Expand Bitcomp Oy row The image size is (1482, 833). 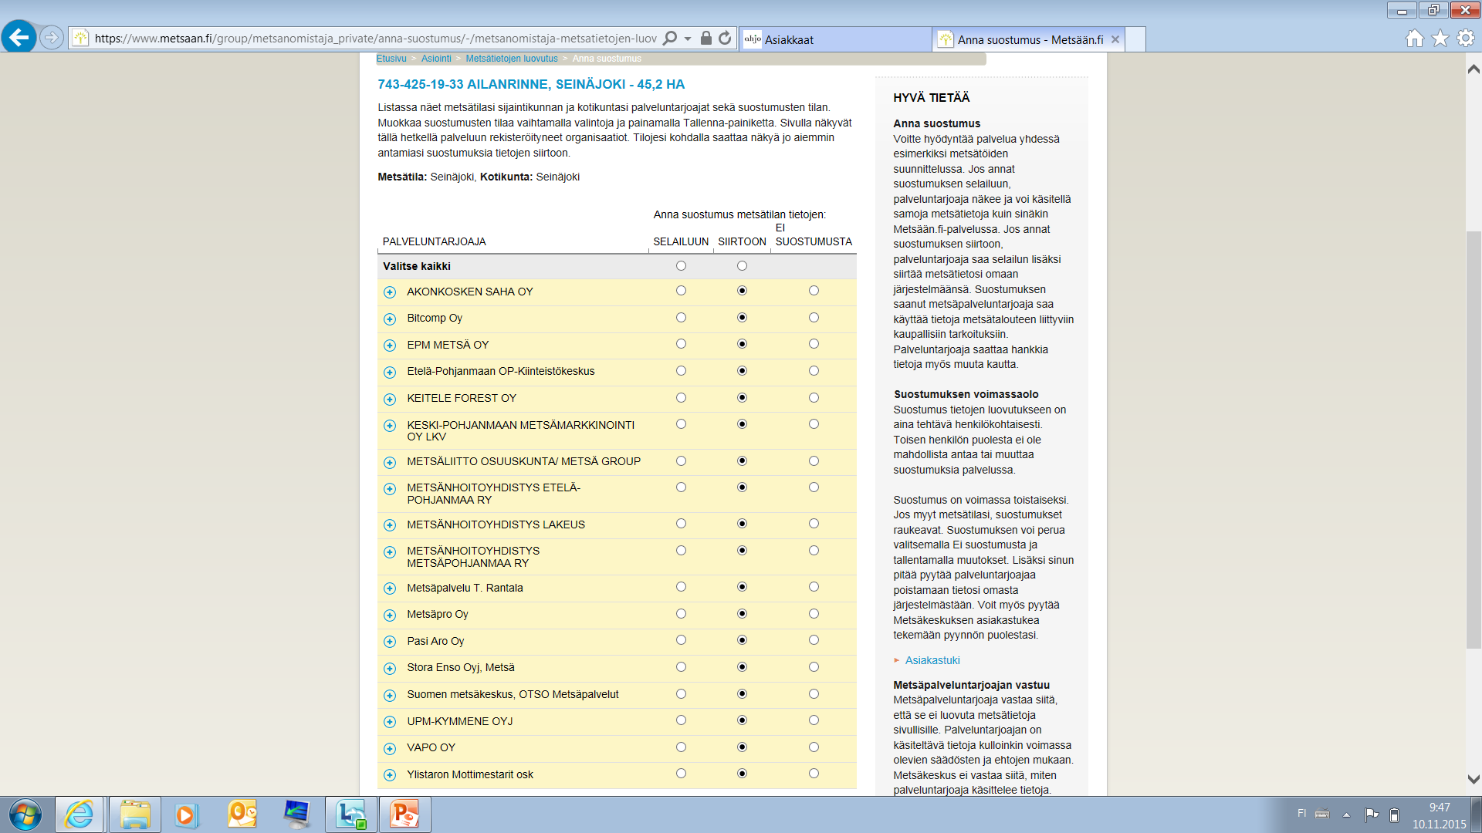coord(390,319)
